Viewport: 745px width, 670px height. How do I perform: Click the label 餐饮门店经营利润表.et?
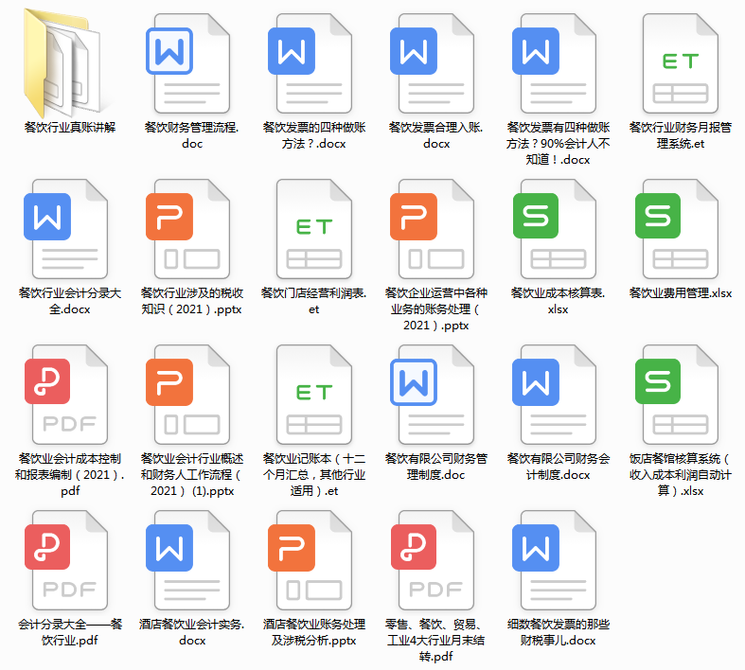[314, 301]
